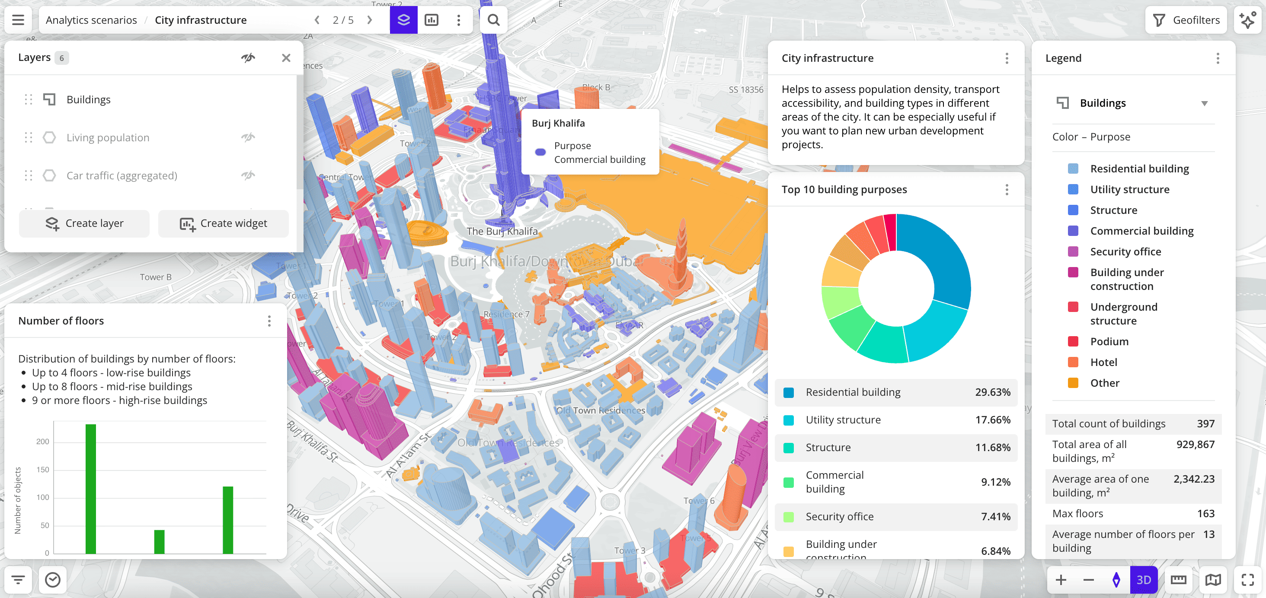Click the Create widget button
The width and height of the screenshot is (1266, 598).
click(x=223, y=223)
